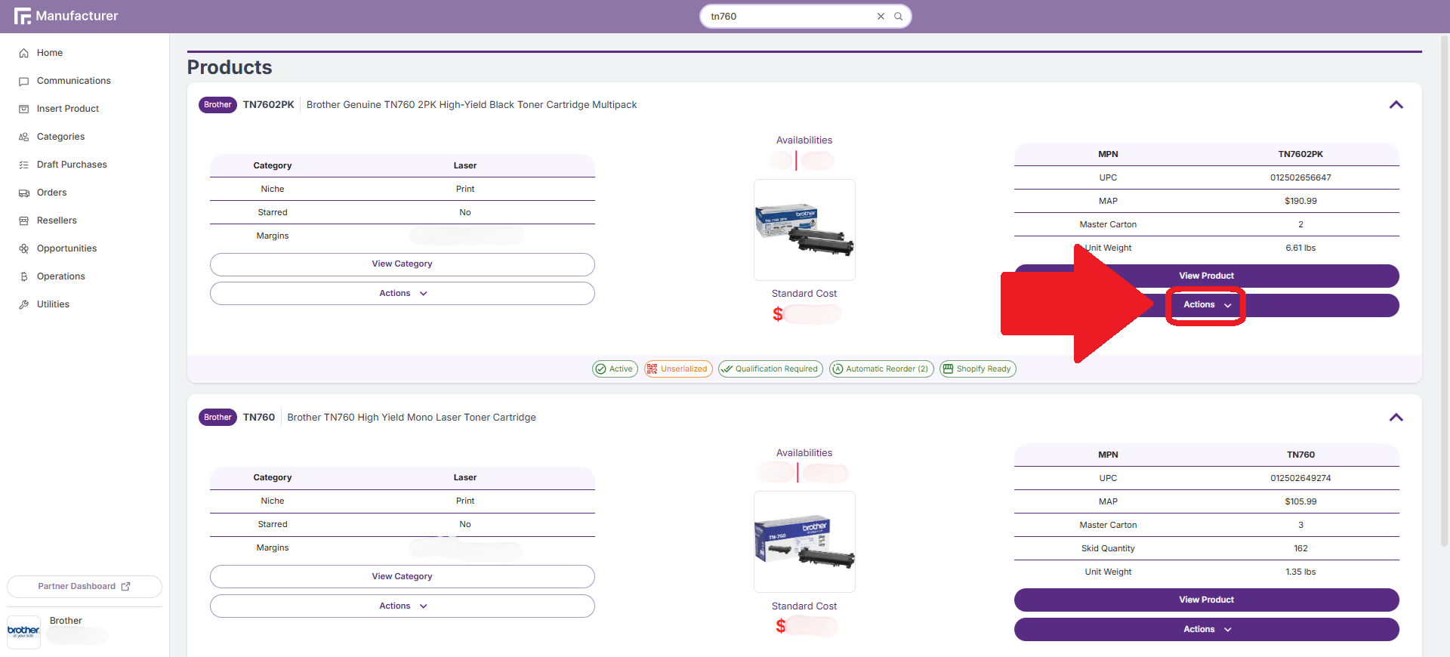Open the Draft Purchases menu item
The width and height of the screenshot is (1450, 657).
tap(72, 165)
